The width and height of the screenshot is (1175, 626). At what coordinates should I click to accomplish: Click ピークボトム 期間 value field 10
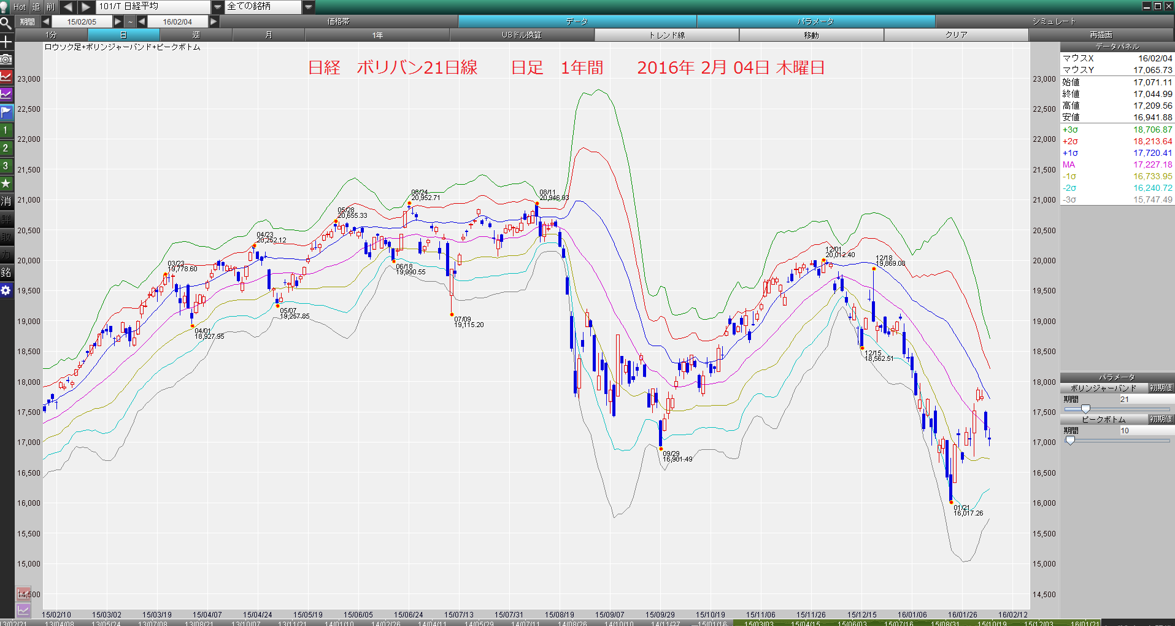point(1146,430)
